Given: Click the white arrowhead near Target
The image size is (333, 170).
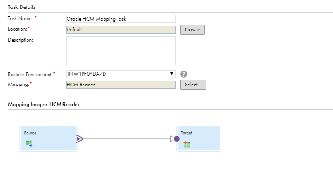Looking at the screenshot, I should point(172,139).
